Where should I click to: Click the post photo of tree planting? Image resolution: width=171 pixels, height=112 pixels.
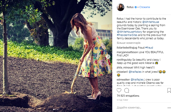tap(56, 56)
